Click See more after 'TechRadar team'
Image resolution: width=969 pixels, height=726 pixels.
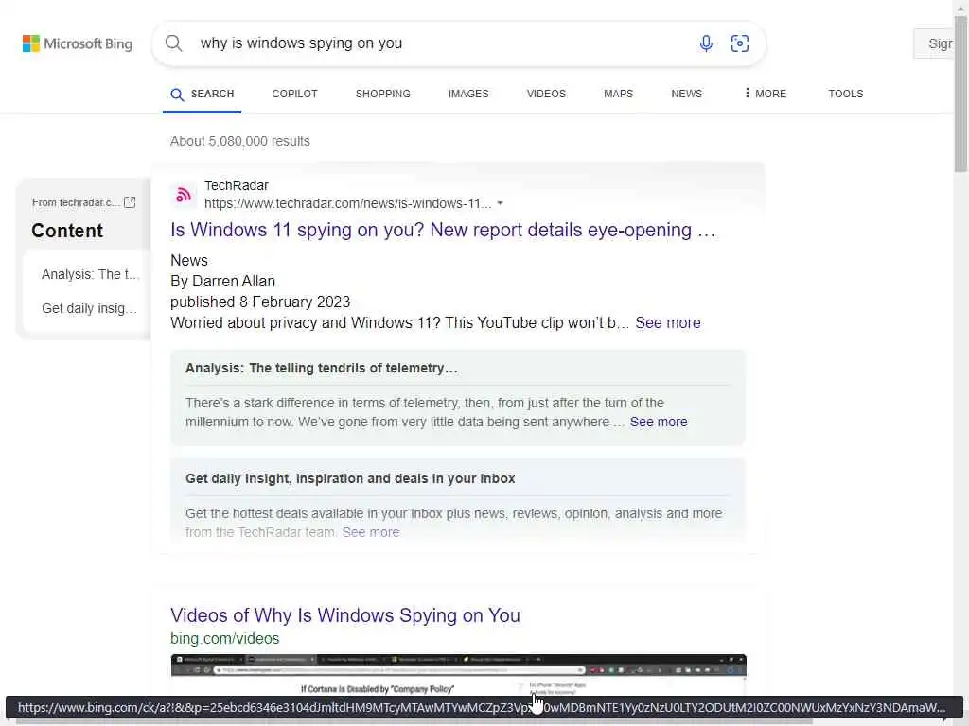point(371,532)
